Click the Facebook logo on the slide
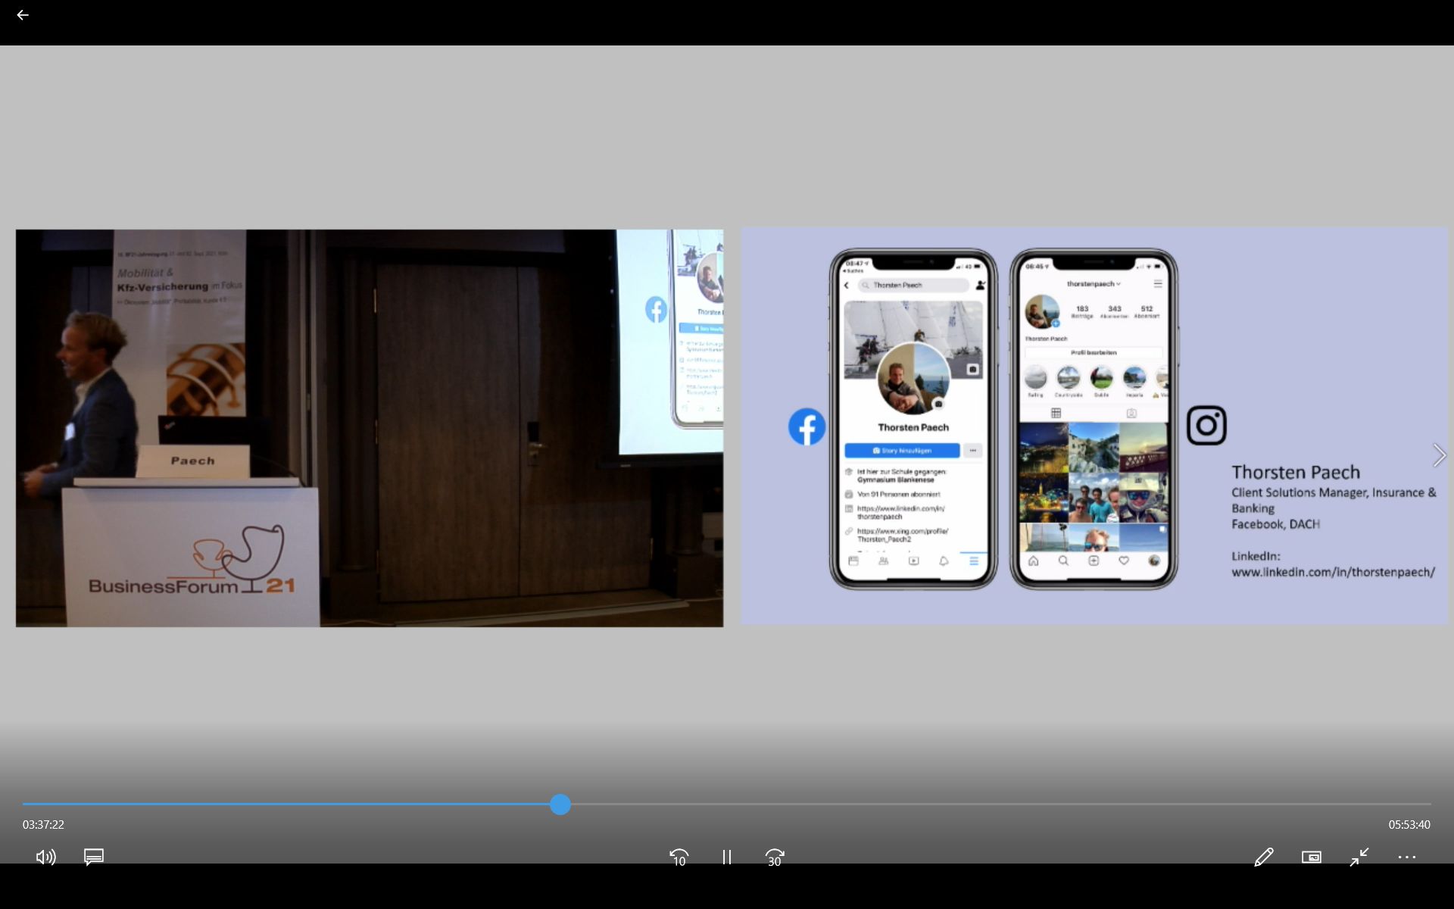The image size is (1454, 909). 807,427
